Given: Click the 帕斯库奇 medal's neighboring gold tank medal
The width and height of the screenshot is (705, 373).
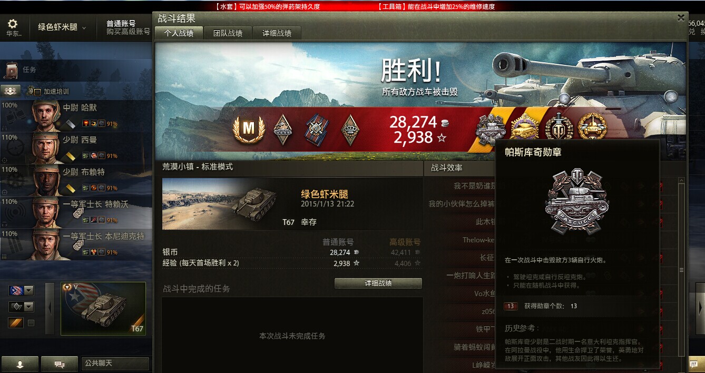Looking at the screenshot, I should click(x=524, y=129).
